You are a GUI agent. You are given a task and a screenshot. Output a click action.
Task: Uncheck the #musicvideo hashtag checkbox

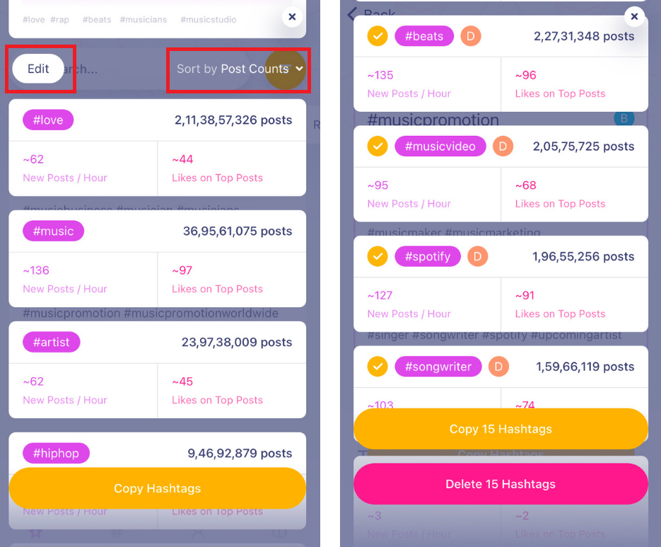(378, 146)
